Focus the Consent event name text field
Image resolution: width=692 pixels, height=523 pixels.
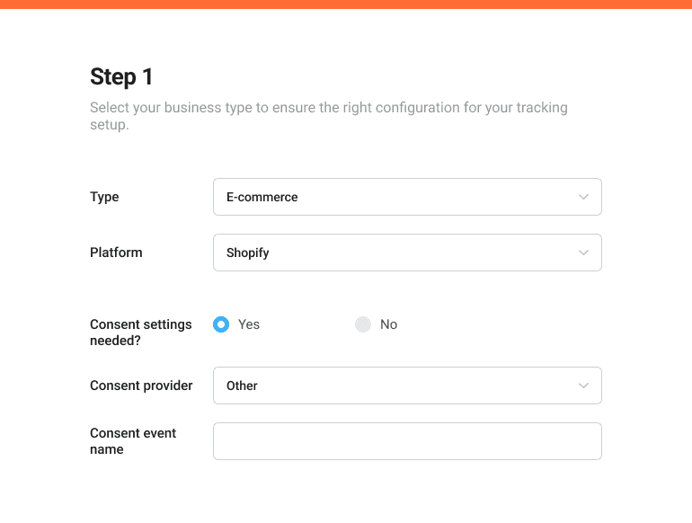(406, 441)
